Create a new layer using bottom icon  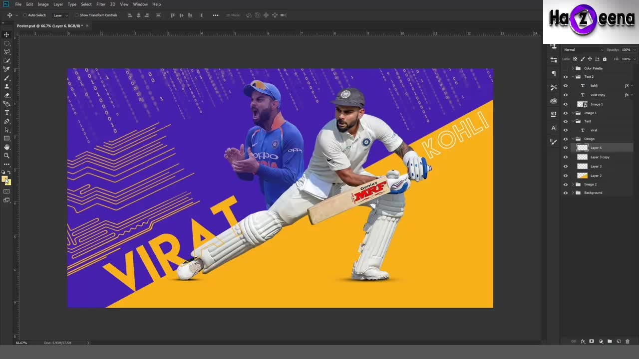pyautogui.click(x=619, y=342)
